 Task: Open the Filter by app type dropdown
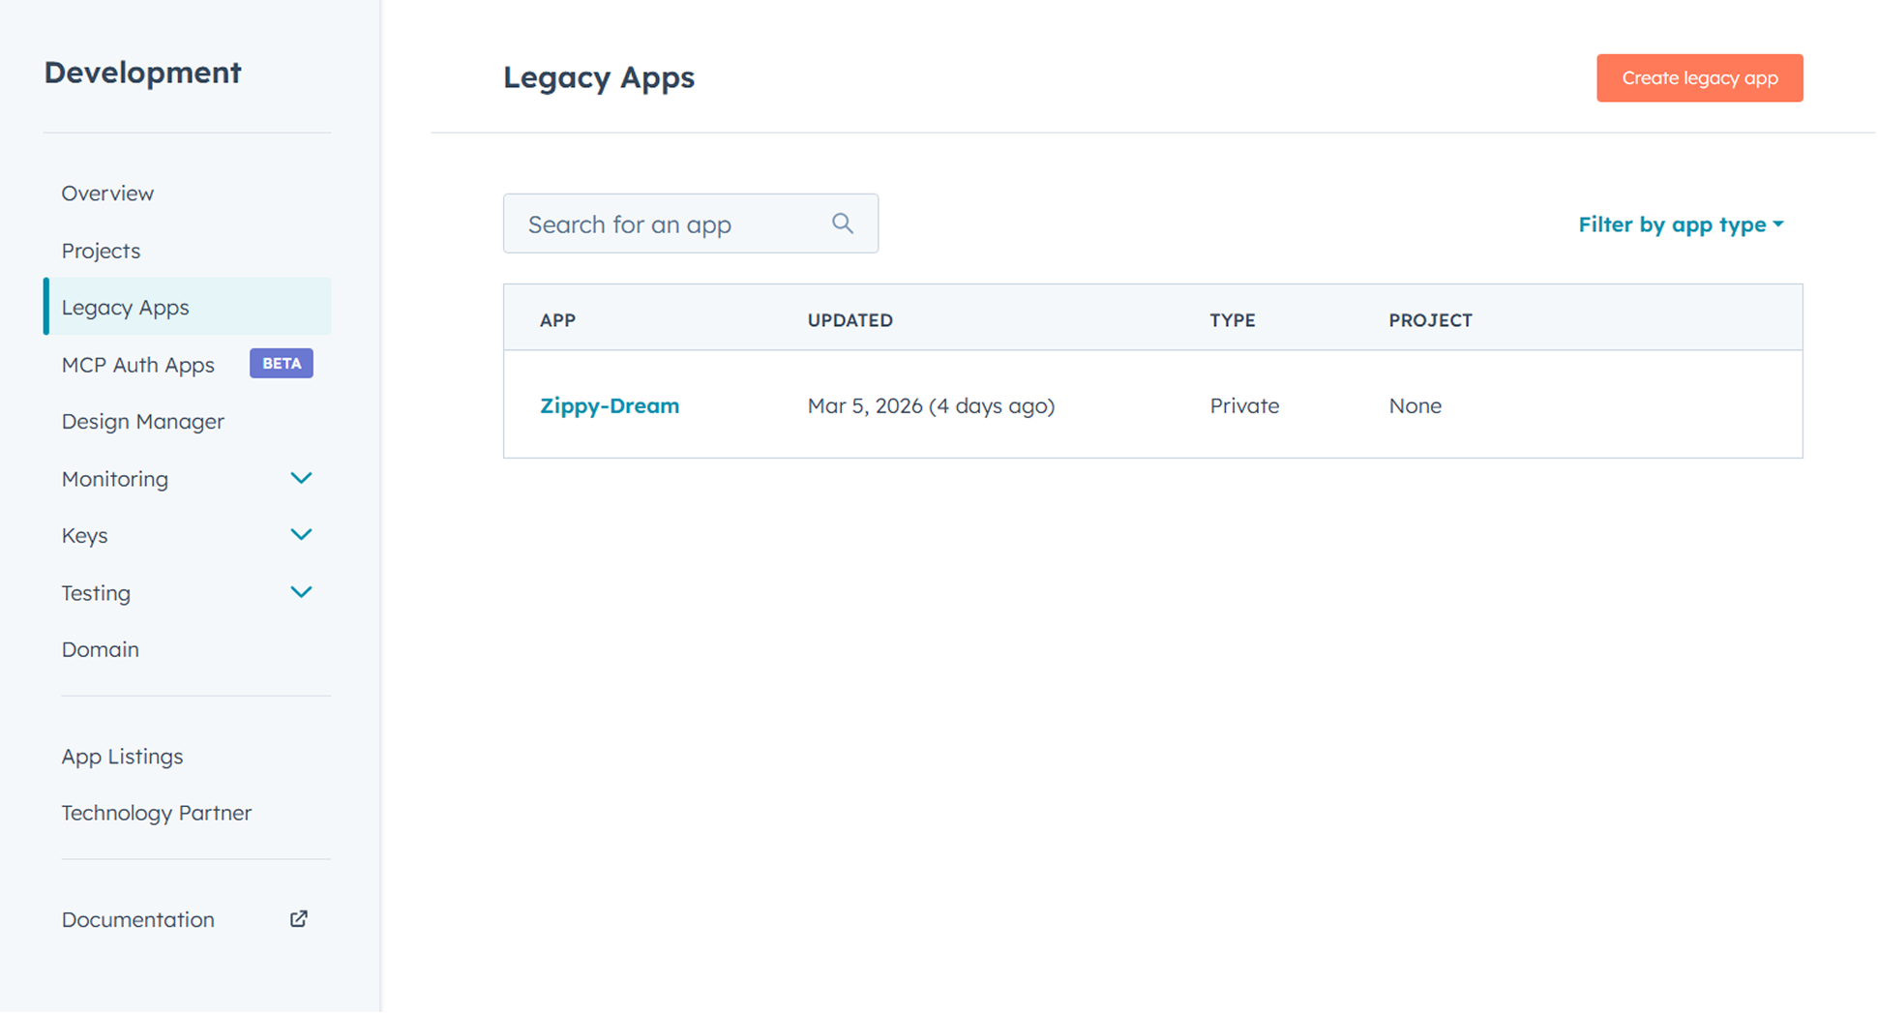point(1681,223)
